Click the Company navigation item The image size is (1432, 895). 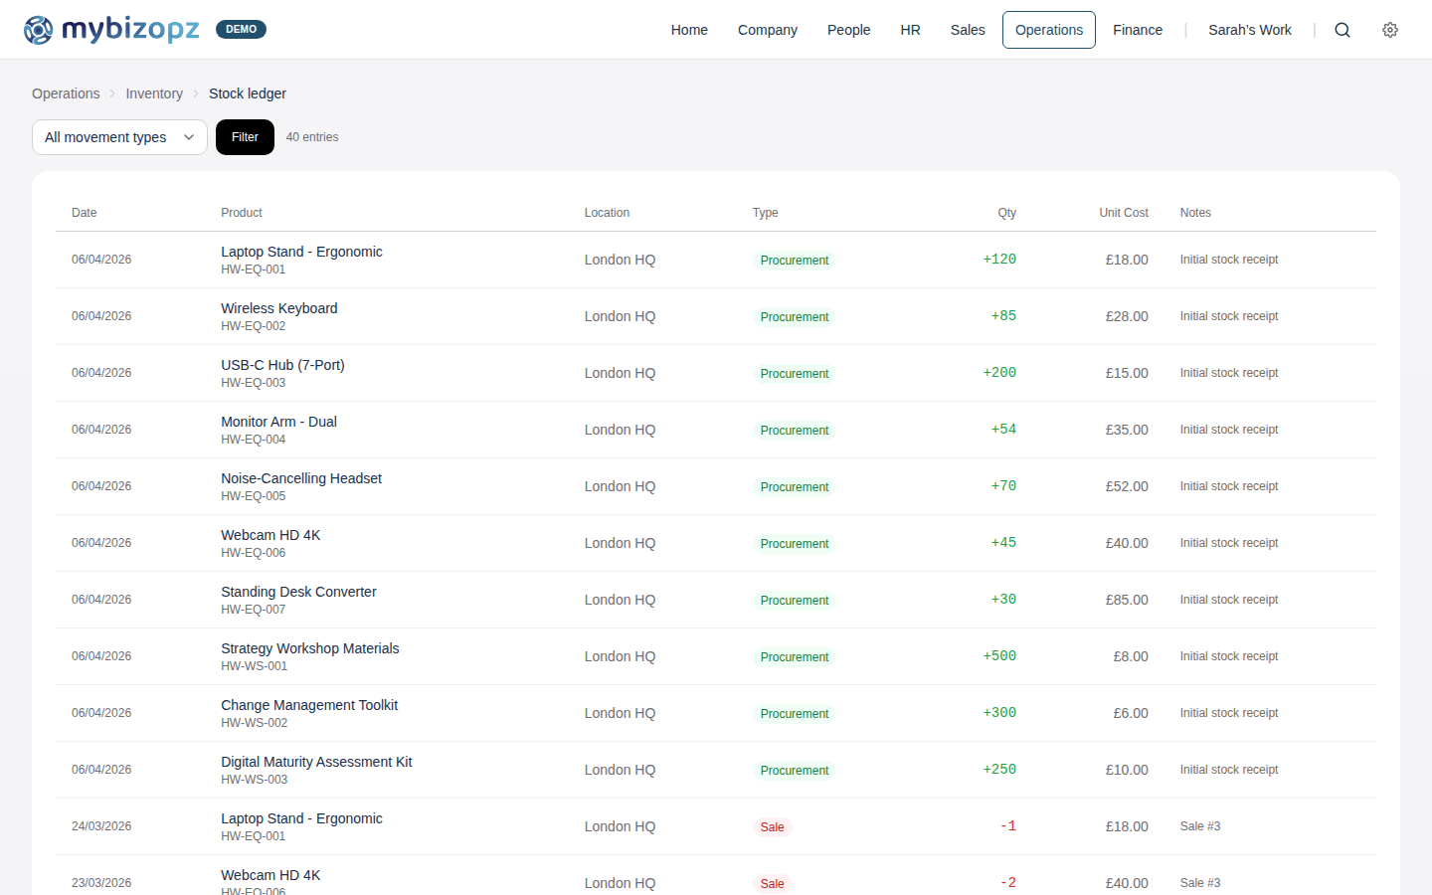[x=767, y=30]
